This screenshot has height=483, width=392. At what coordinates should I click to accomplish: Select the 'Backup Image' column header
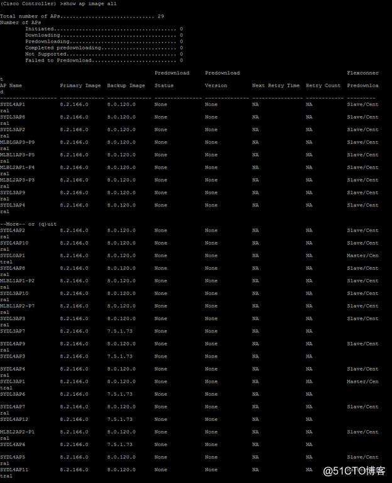pos(126,85)
